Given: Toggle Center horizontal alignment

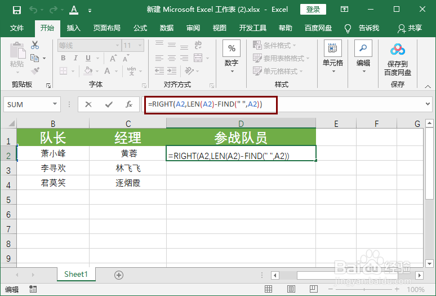Looking at the screenshot, I should point(172,58).
